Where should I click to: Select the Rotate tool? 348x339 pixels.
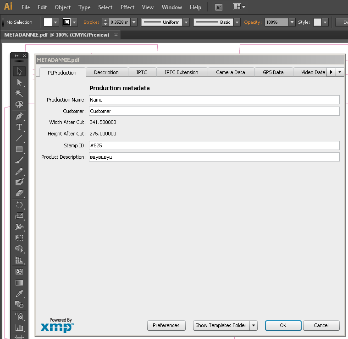pyautogui.click(x=19, y=205)
